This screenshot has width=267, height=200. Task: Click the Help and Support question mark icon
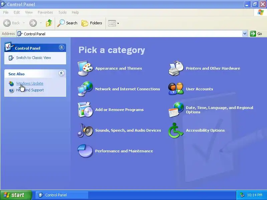click(x=11, y=90)
